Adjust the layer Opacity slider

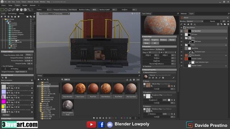point(213,21)
